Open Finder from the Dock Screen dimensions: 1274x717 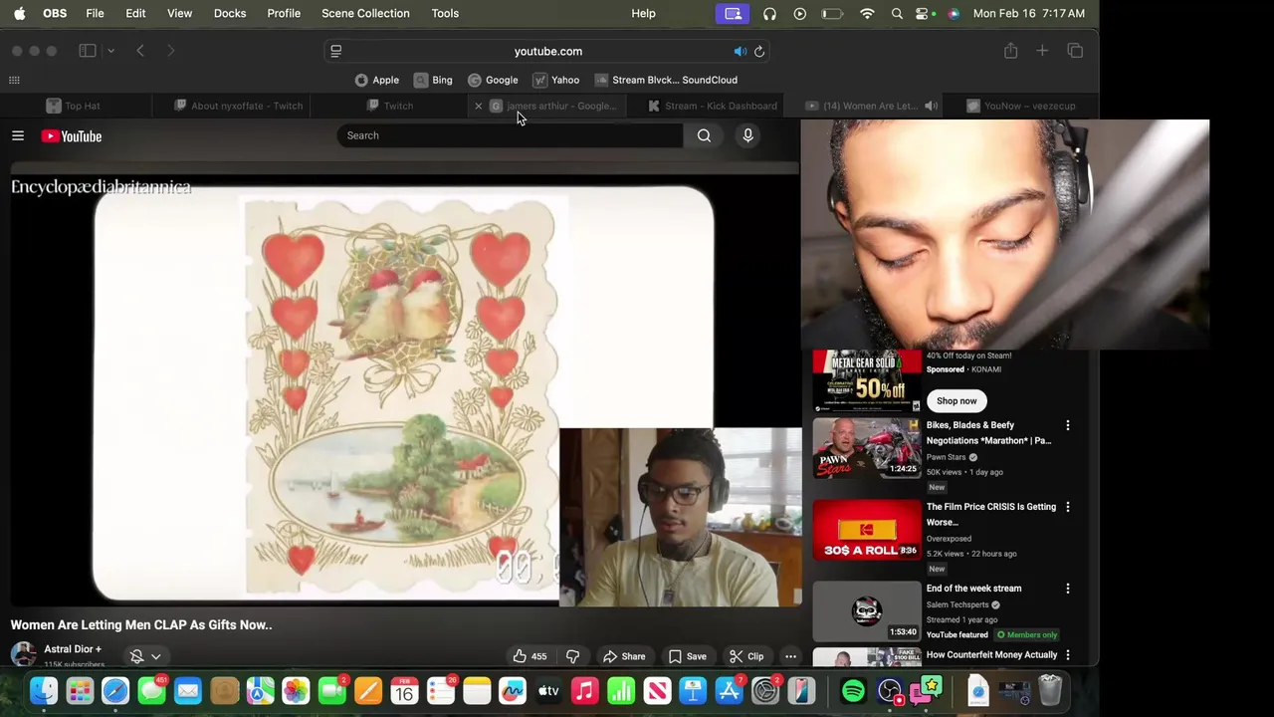[x=44, y=690]
